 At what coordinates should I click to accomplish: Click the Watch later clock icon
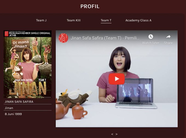[151, 37]
